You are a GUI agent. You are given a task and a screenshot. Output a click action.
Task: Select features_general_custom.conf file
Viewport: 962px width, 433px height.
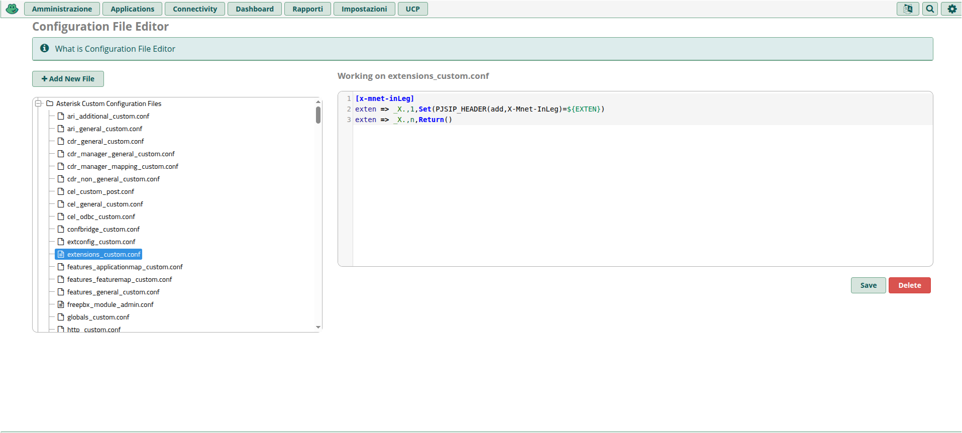(x=113, y=292)
